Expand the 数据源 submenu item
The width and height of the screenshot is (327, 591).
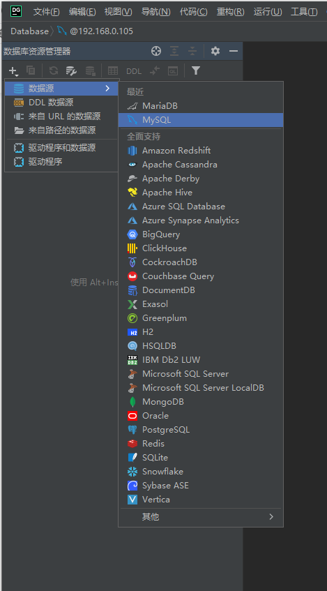[62, 89]
